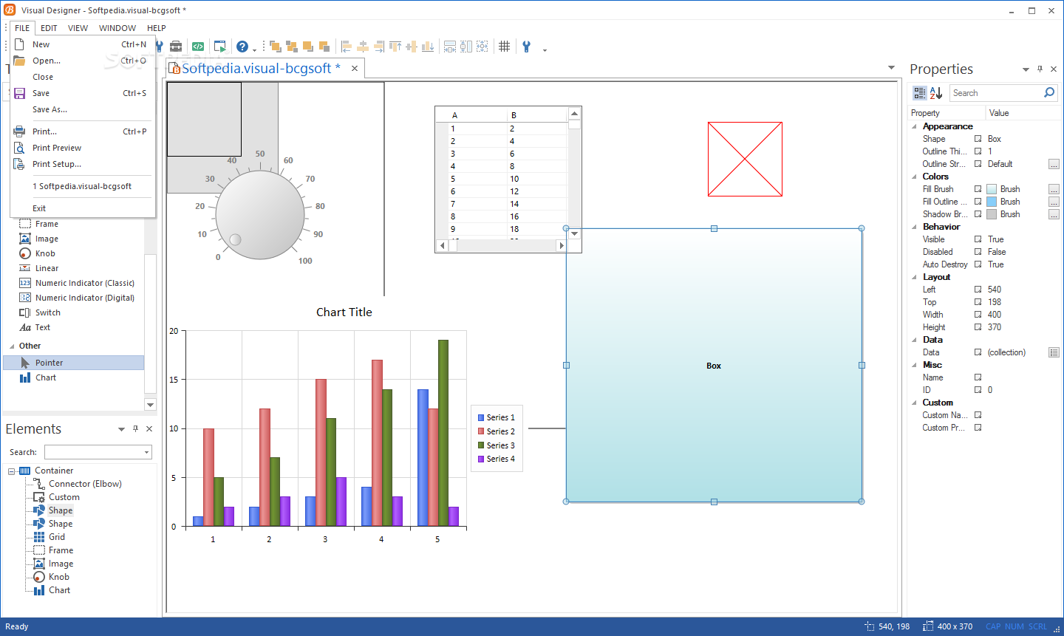Click the Fill Brush color swatch

pyautogui.click(x=992, y=189)
